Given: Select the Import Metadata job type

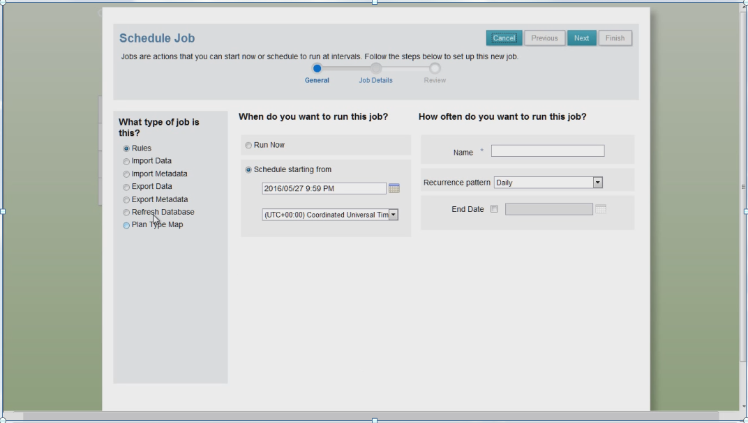Looking at the screenshot, I should [x=126, y=174].
